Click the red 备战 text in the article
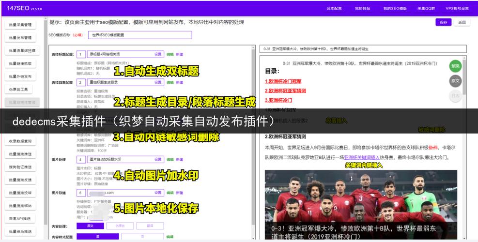This screenshot has height=242, width=478. 433,148
